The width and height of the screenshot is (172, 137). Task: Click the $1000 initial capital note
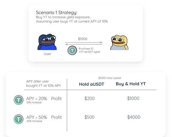pyautogui.click(x=110, y=78)
